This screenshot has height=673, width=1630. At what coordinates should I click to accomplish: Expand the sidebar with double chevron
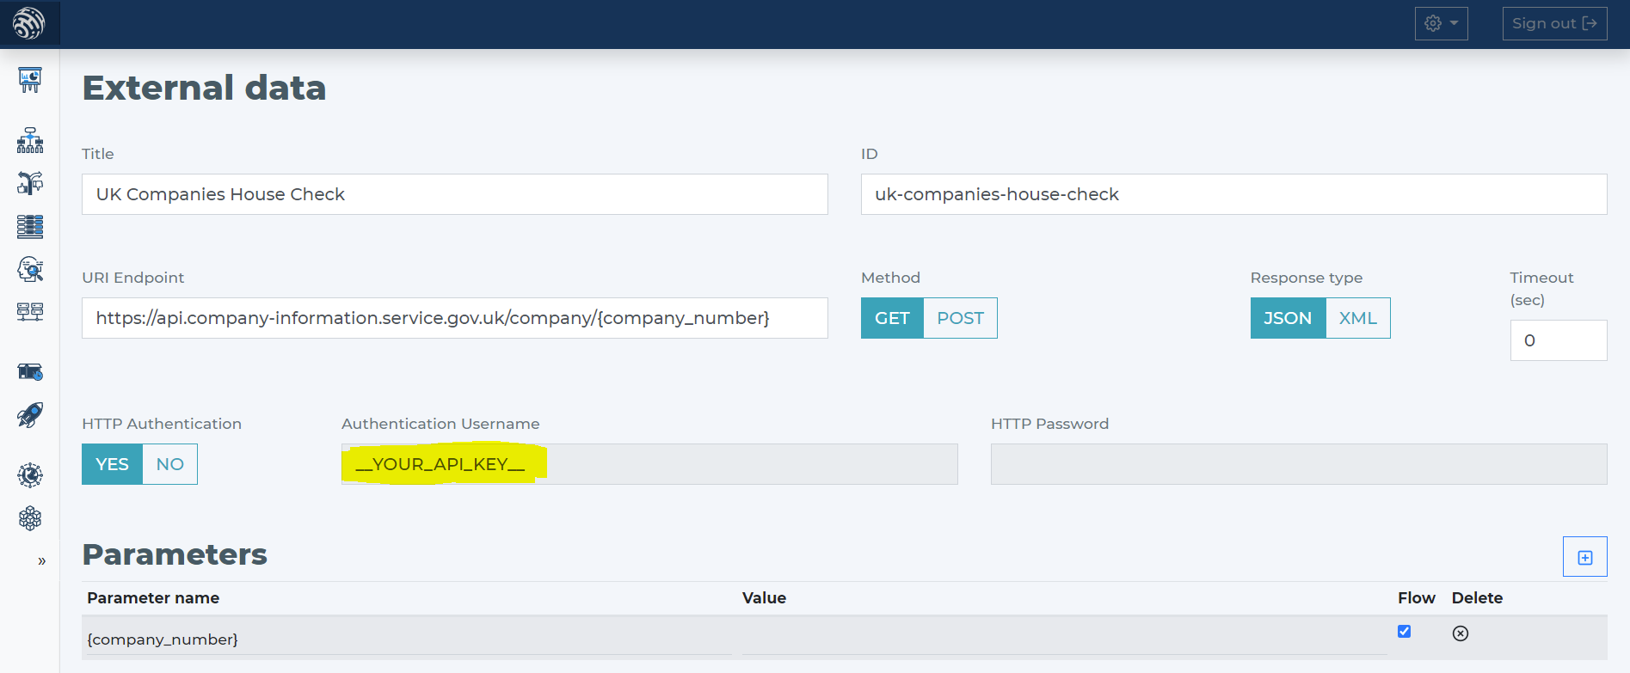point(41,561)
